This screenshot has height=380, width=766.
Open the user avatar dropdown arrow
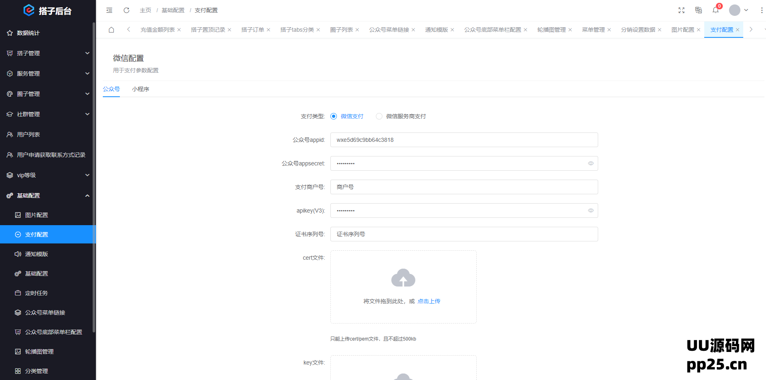tap(746, 10)
